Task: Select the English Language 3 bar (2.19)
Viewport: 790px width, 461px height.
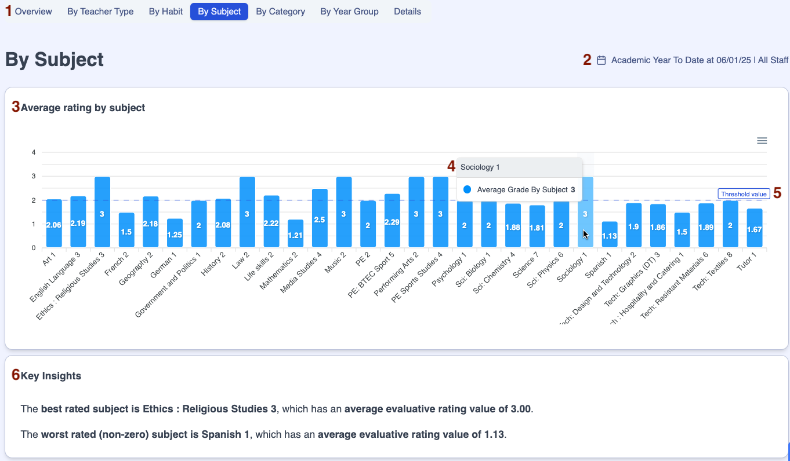Action: point(78,222)
